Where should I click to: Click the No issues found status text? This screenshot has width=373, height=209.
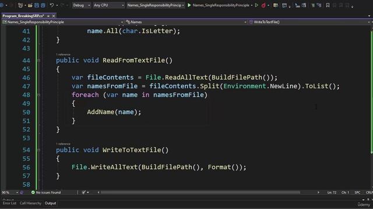point(48,192)
